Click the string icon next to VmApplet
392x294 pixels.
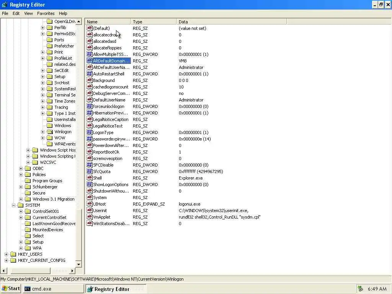tap(90, 217)
